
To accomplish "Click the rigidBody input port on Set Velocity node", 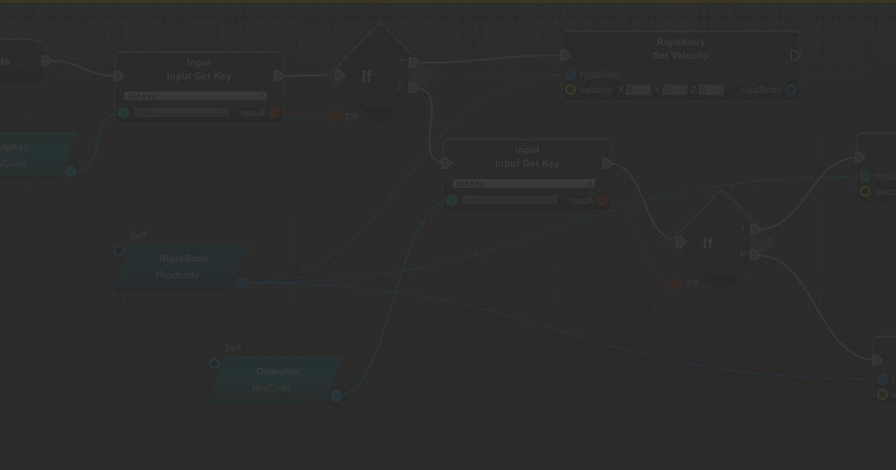I will pyautogui.click(x=571, y=75).
